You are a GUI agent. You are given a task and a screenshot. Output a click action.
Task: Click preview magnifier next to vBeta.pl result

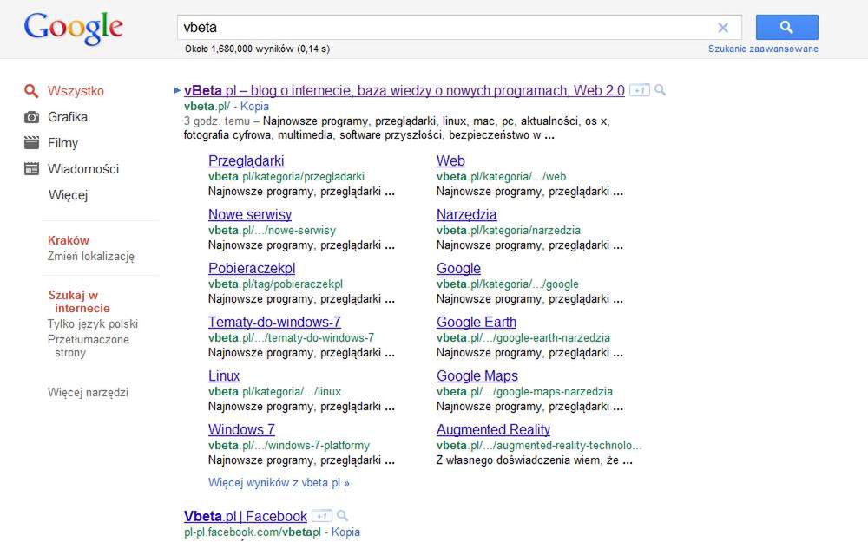[x=660, y=89]
